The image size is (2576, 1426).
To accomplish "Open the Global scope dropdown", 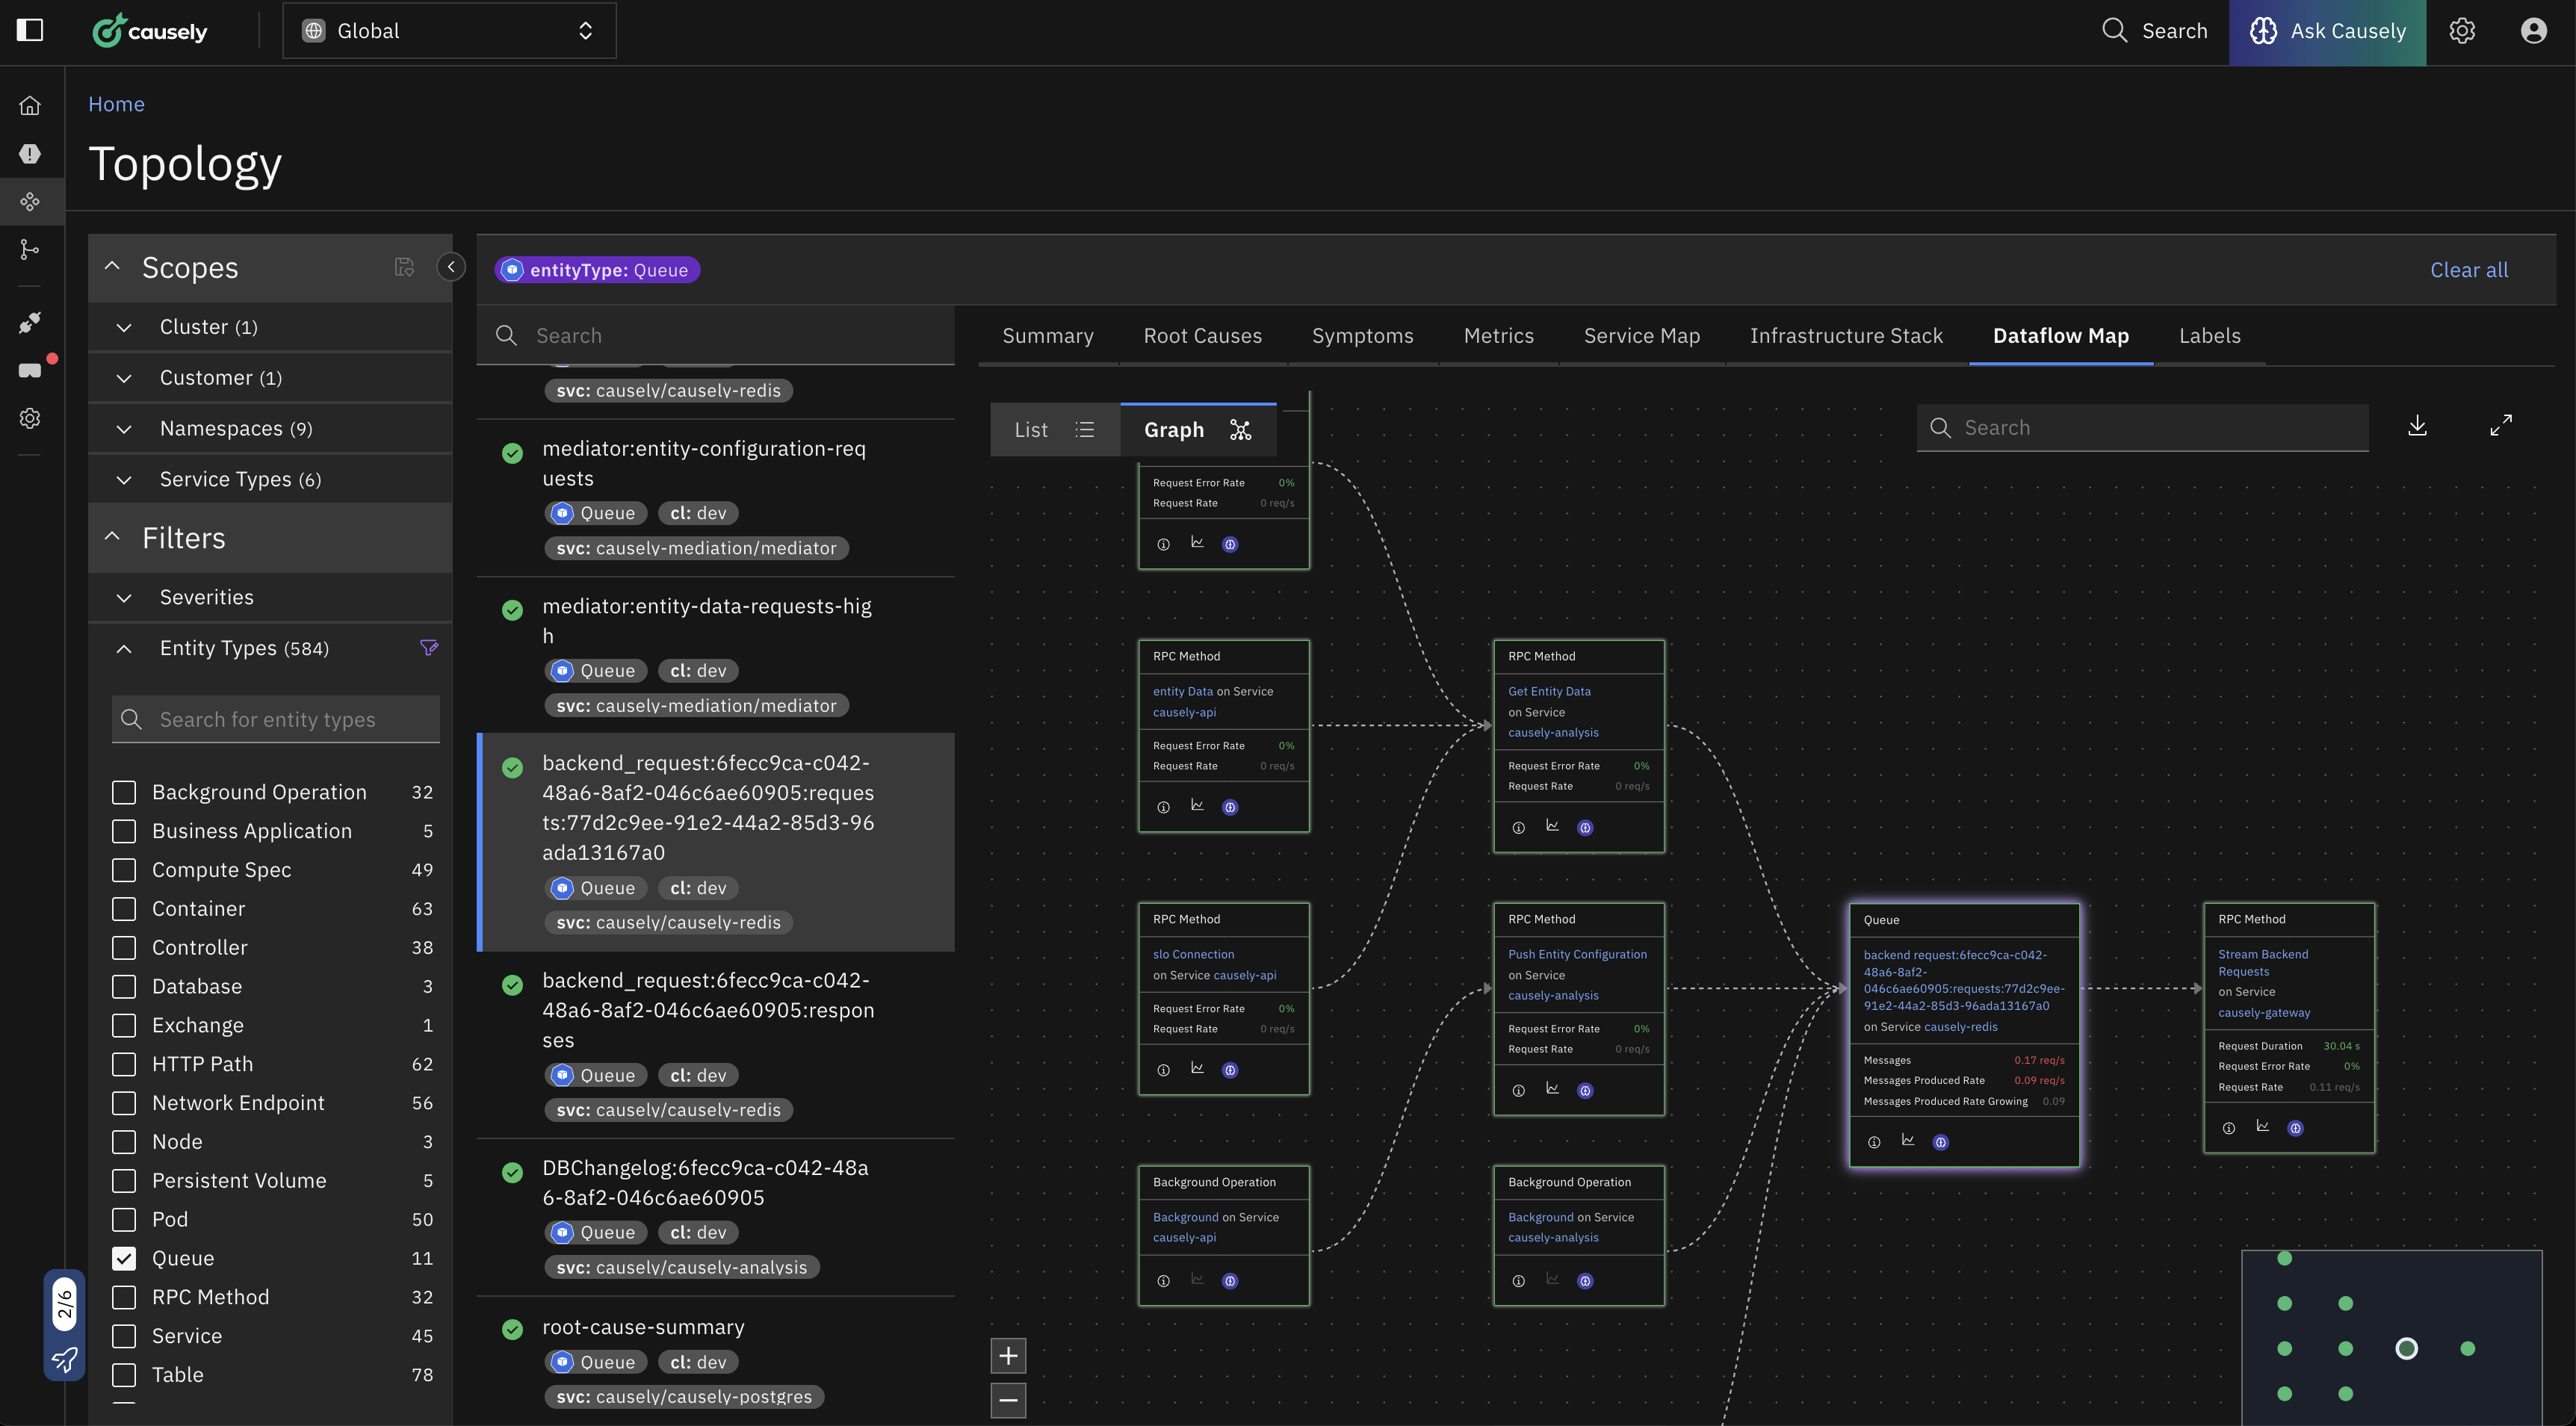I will (449, 31).
